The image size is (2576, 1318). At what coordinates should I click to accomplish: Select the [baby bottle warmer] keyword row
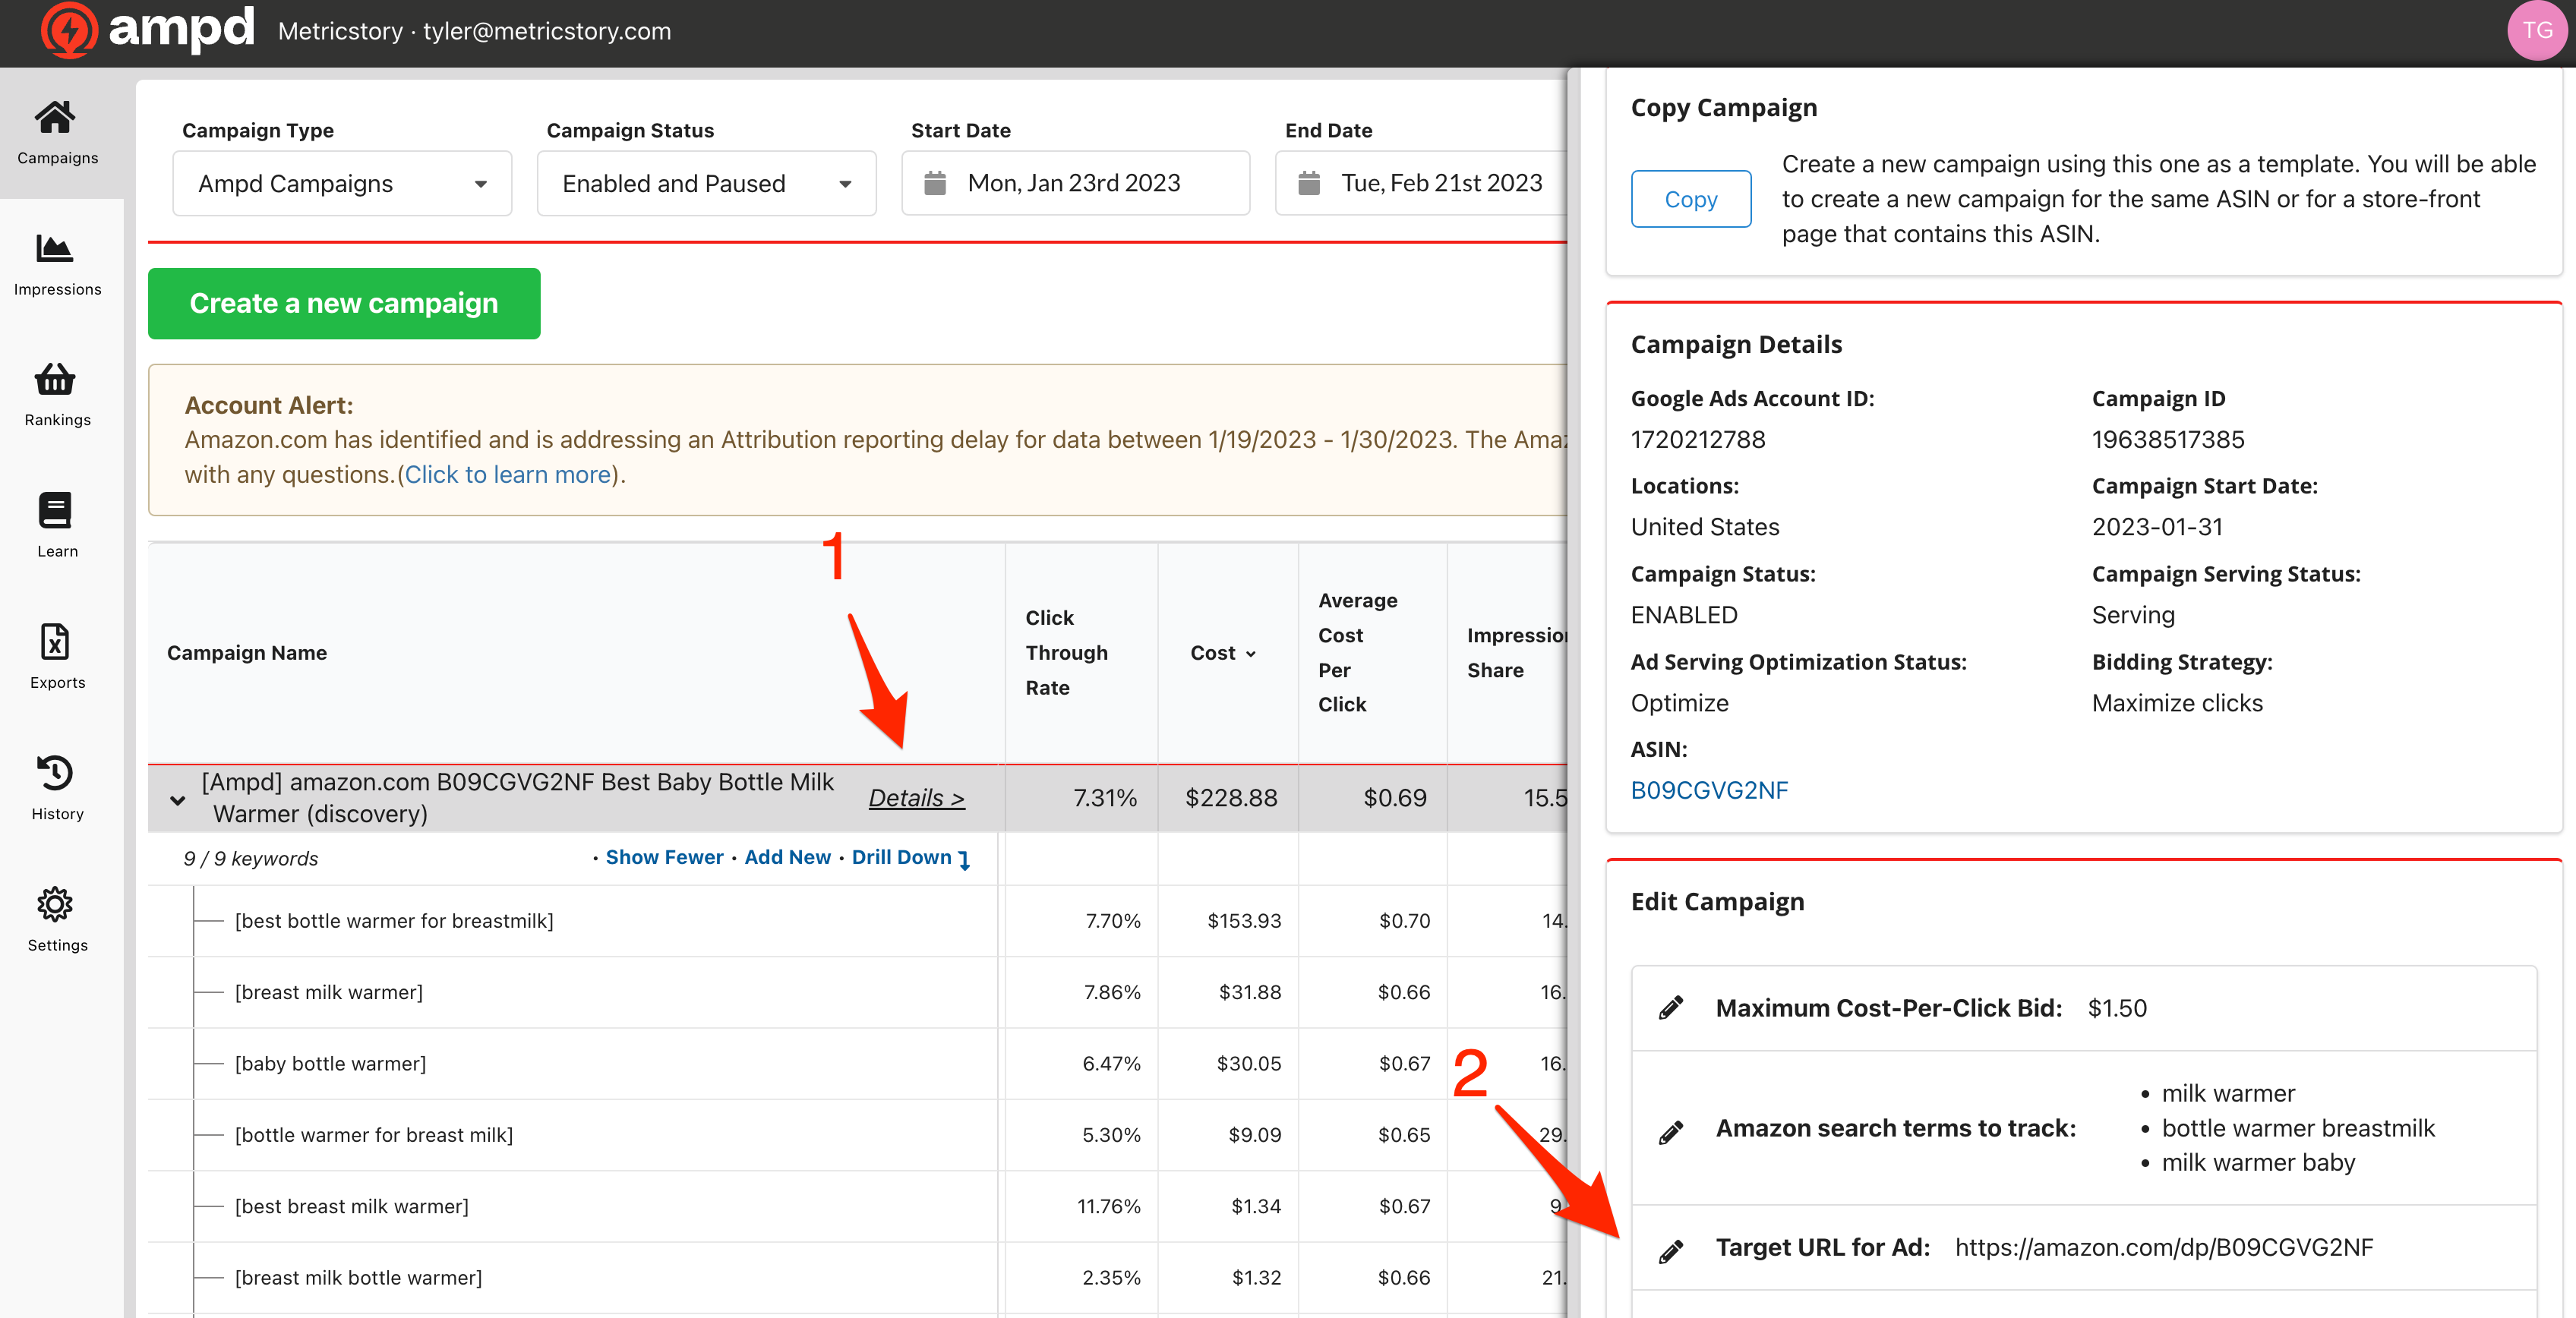point(330,1064)
